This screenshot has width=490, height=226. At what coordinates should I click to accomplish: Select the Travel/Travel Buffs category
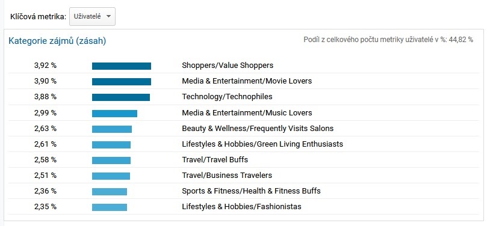coord(215,160)
